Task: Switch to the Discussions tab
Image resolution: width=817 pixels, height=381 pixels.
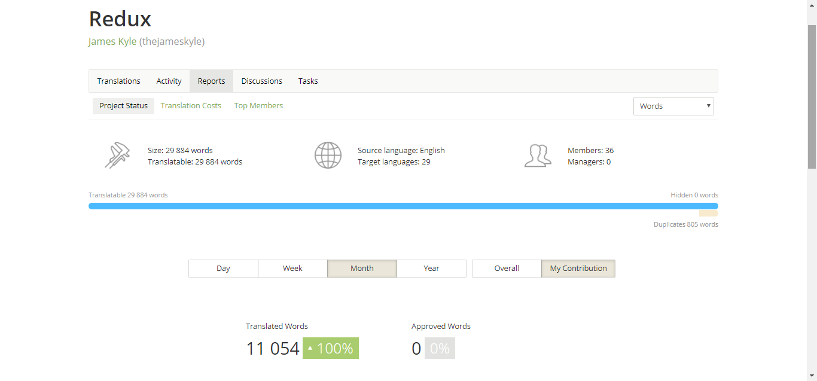Action: (x=262, y=81)
